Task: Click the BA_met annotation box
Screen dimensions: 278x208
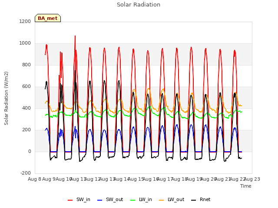Action: coord(48,18)
